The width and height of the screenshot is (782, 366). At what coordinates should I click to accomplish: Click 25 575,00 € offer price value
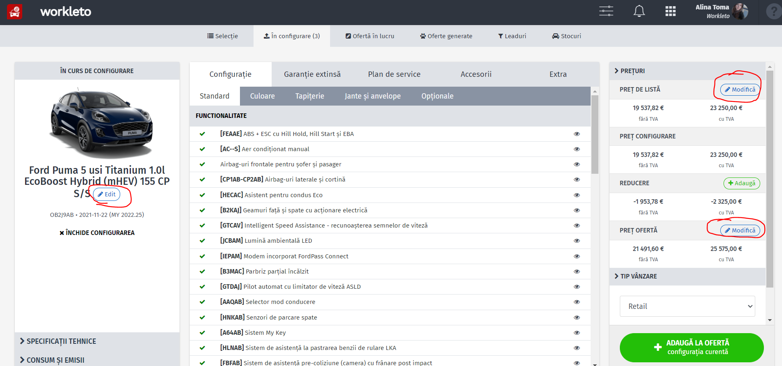(726, 249)
